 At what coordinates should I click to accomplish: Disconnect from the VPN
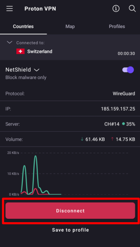pos(70,211)
